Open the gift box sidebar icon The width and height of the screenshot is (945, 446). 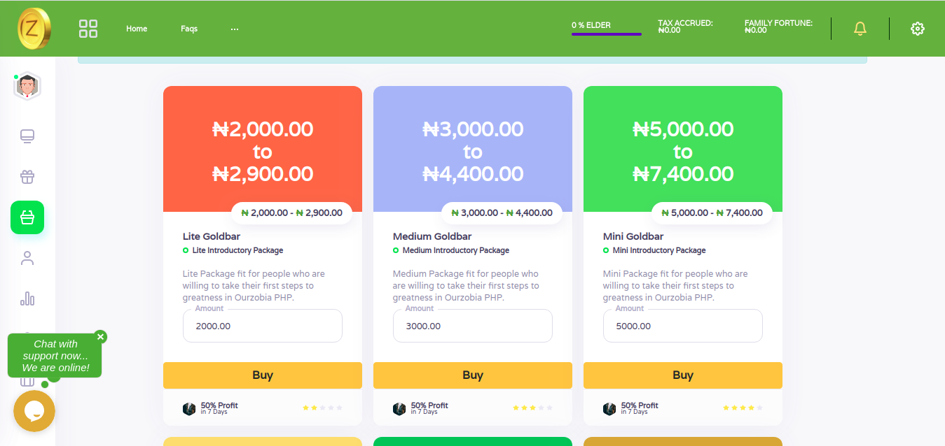coord(27,176)
